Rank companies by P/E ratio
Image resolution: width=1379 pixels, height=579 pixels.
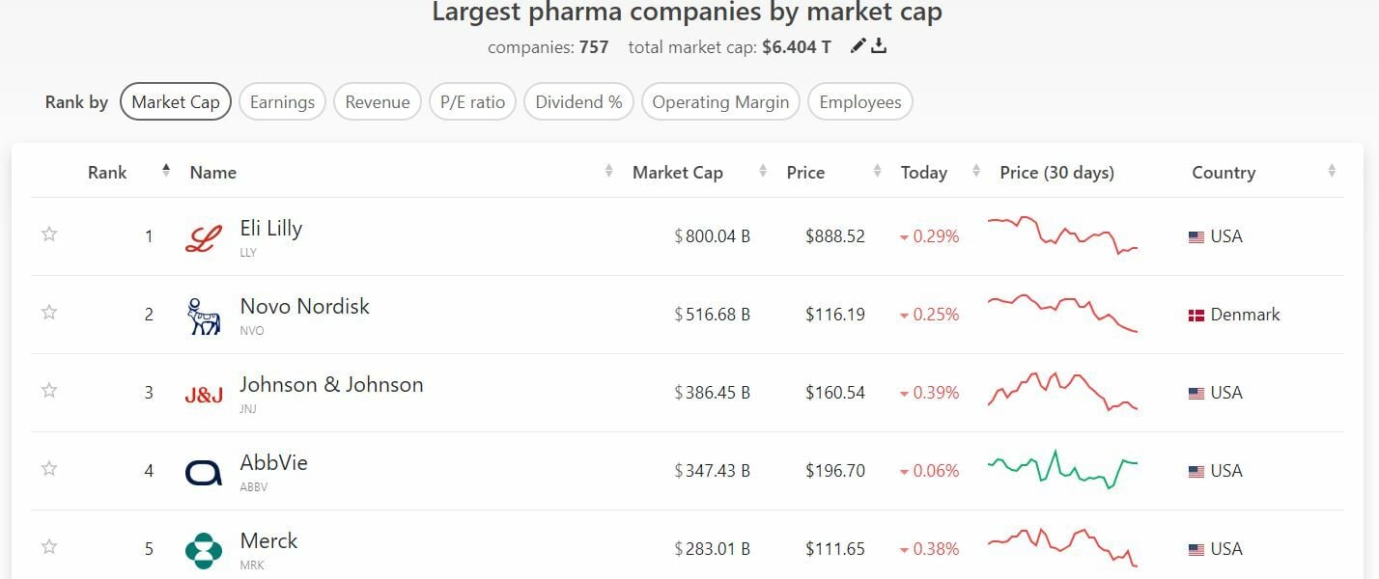[x=472, y=102]
